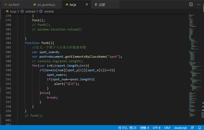The height and width of the screenshot is (130, 204).
Task: Click the break statement
Action: pyautogui.click(x=52, y=97)
